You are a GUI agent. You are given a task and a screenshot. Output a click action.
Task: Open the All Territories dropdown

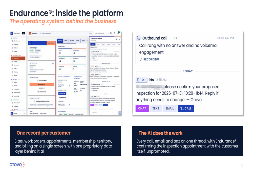[x=100, y=33]
